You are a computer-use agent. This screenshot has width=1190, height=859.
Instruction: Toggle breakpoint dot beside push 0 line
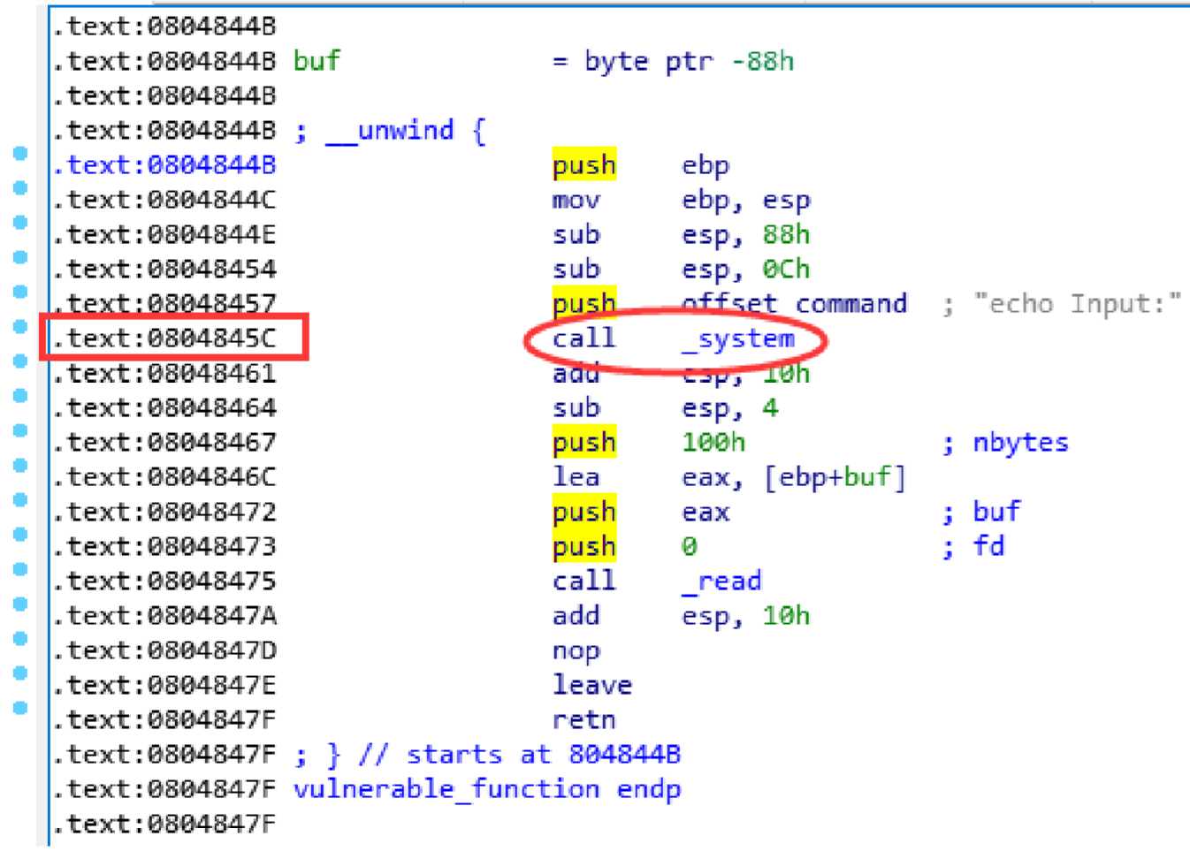(20, 535)
